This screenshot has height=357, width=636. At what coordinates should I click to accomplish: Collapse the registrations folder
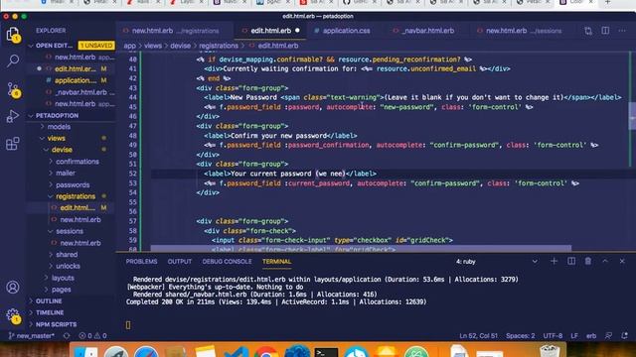tap(76, 196)
